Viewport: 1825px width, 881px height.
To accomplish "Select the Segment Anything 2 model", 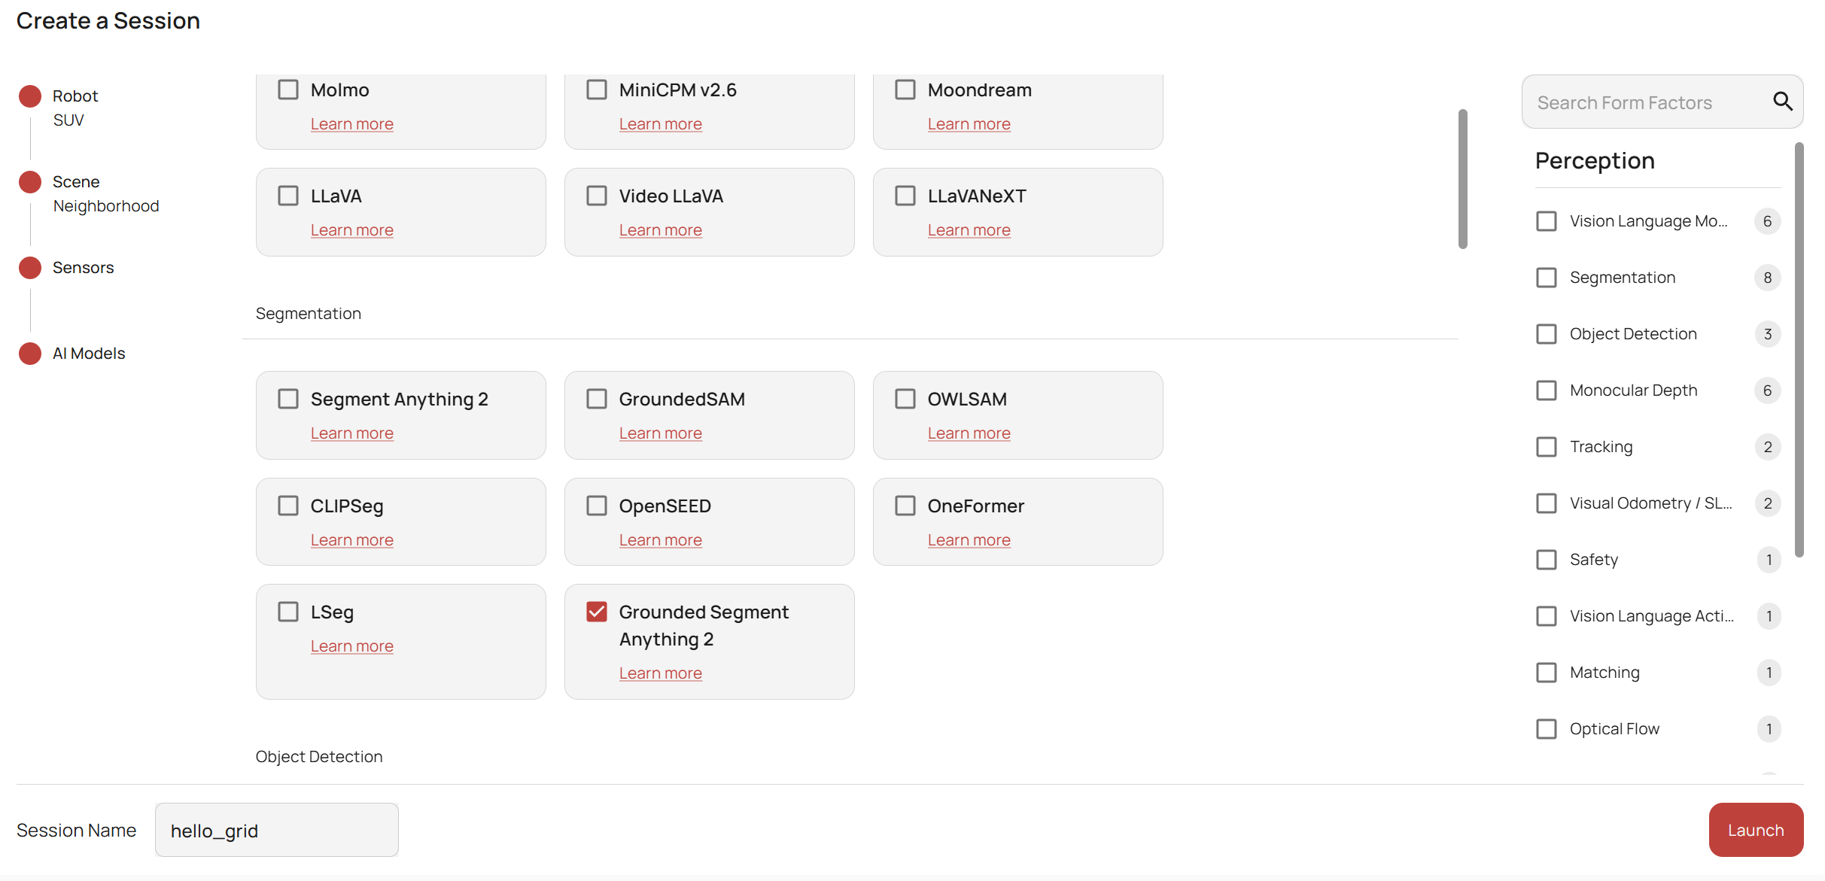I will (x=288, y=399).
